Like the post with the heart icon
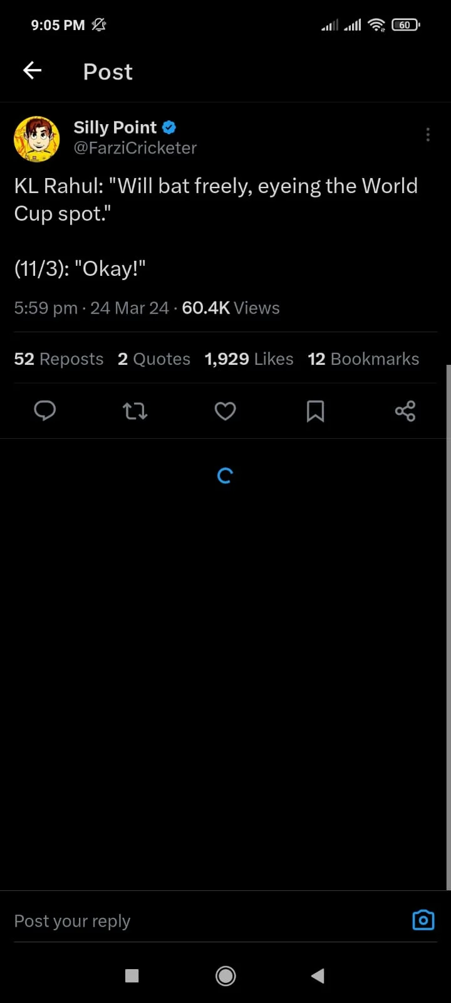 coord(225,411)
